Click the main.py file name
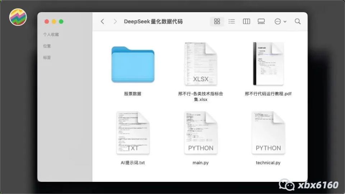Viewport: 345px width, 194px height. click(x=201, y=163)
